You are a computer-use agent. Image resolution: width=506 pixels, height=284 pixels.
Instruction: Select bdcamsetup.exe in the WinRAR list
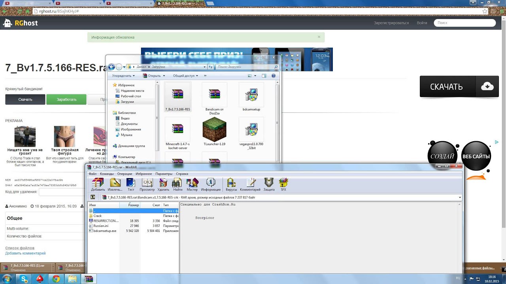coord(105,231)
